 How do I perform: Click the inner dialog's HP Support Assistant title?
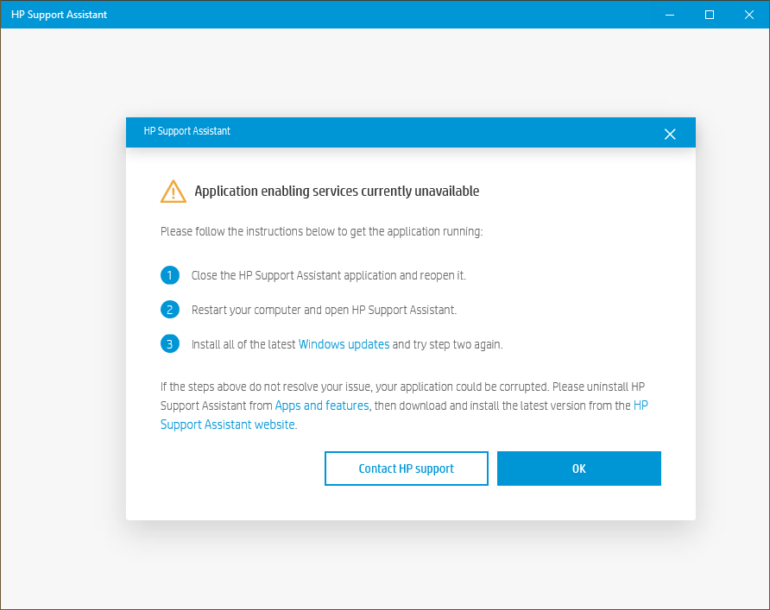[x=186, y=131]
